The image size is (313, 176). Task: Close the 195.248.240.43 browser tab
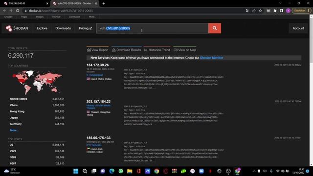(x=47, y=3)
